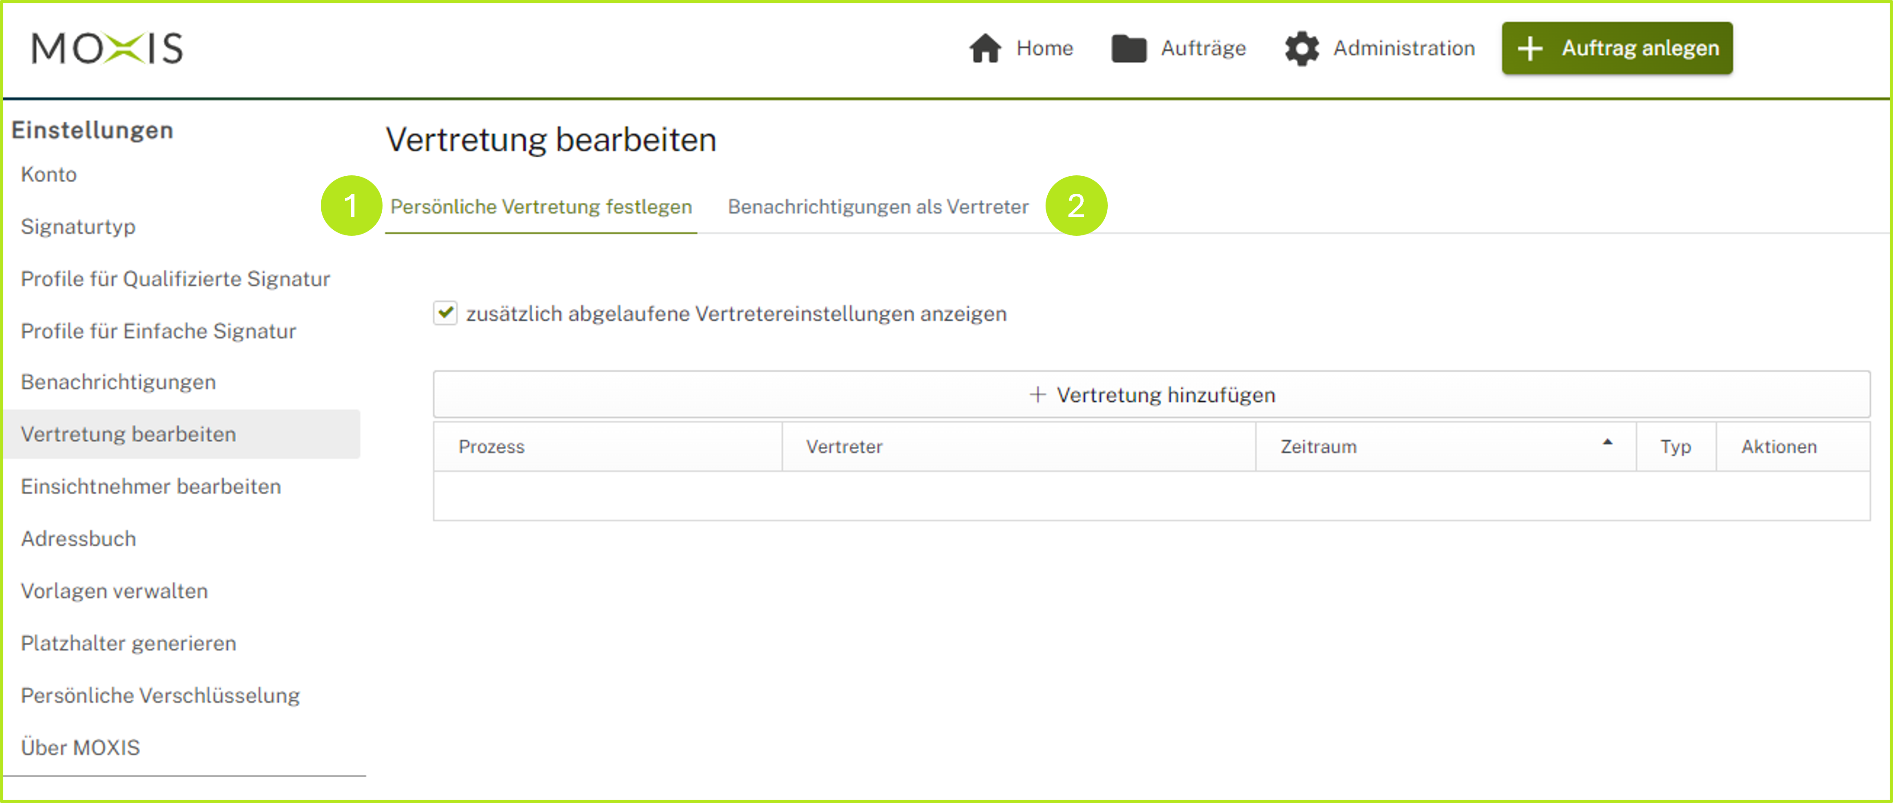Select the Persönliche Vertretung festlegen tab
Screen dimensions: 1893x803
[541, 207]
